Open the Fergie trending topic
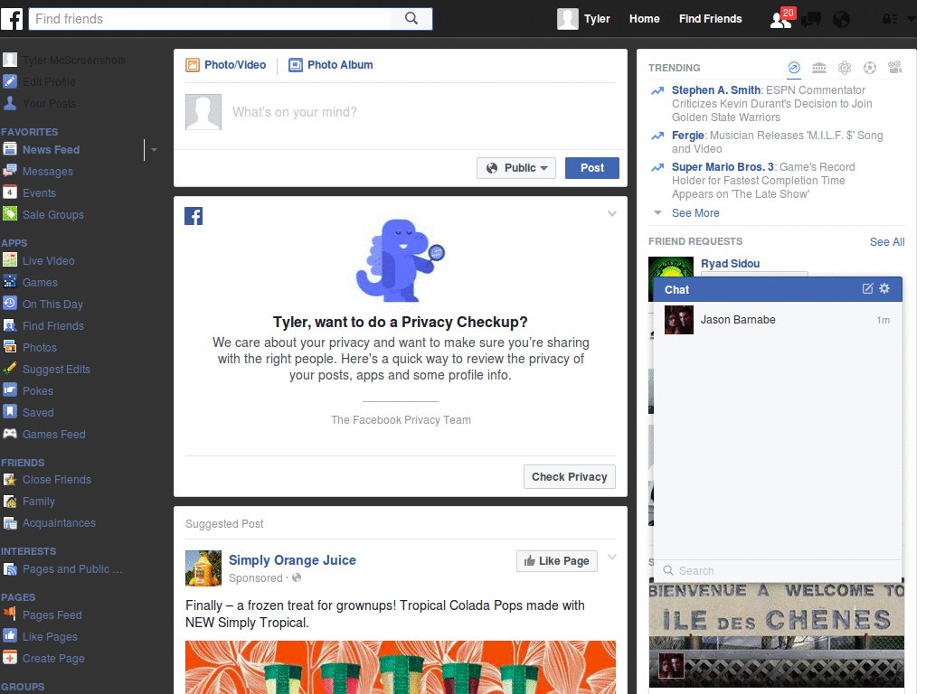The image size is (926, 694). [688, 136]
